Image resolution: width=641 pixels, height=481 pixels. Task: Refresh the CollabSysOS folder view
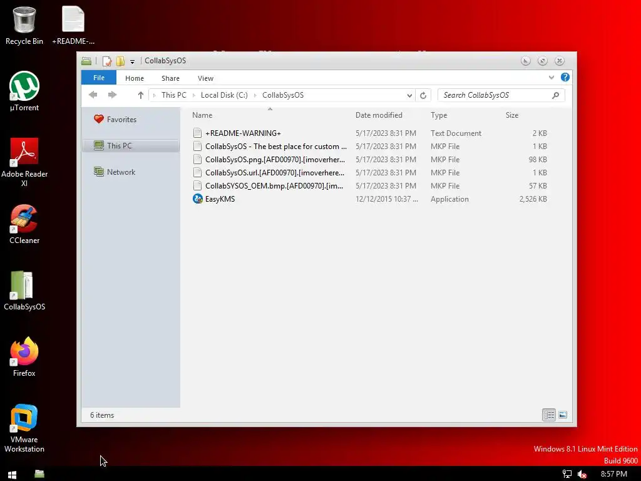coord(423,95)
